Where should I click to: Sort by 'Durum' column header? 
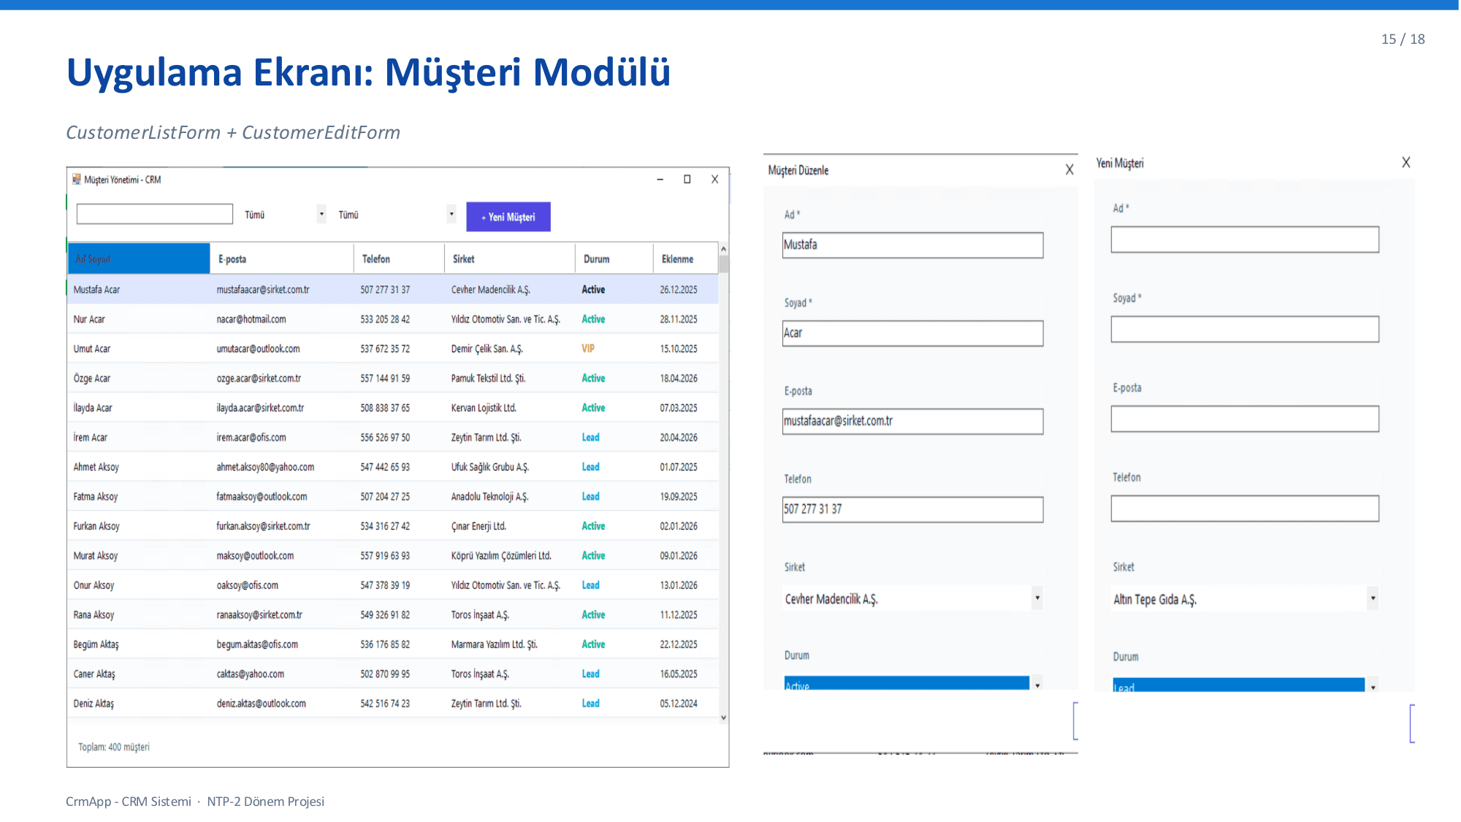click(614, 259)
